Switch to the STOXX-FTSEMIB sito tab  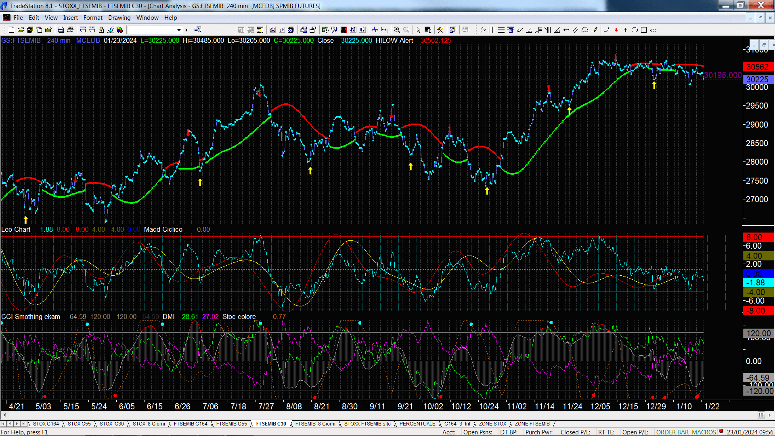click(367, 424)
